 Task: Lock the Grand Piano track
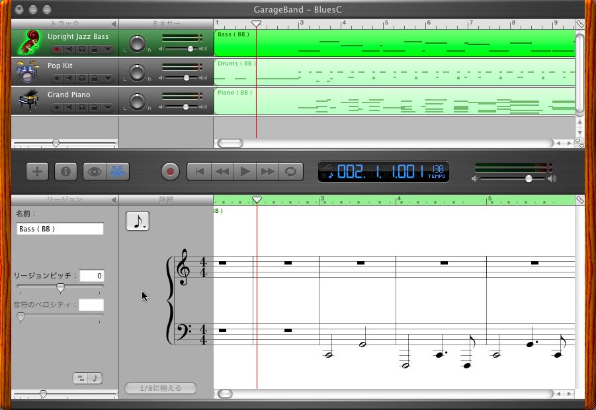95,108
